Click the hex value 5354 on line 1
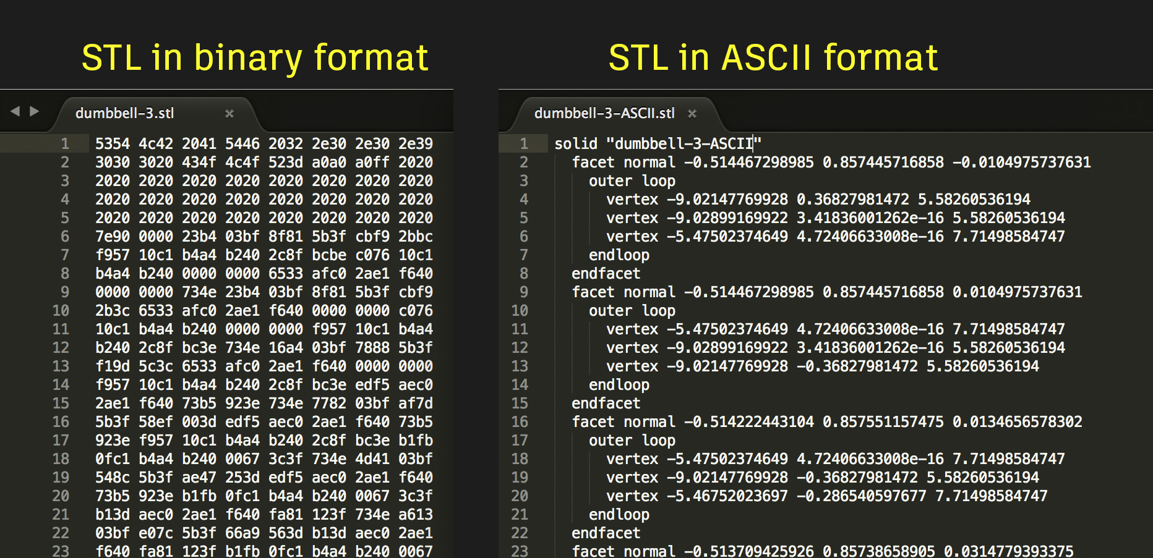 pyautogui.click(x=113, y=143)
